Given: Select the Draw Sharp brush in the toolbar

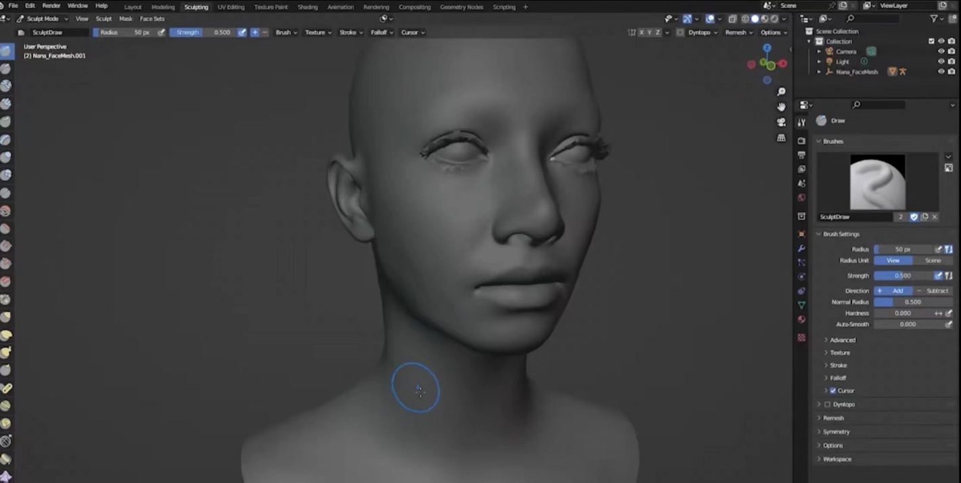Looking at the screenshot, I should point(7,68).
